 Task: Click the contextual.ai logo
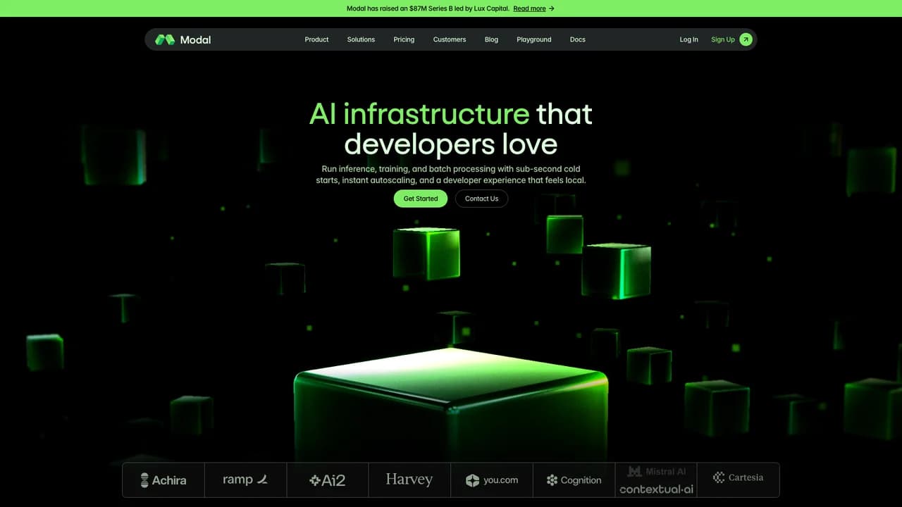657,489
